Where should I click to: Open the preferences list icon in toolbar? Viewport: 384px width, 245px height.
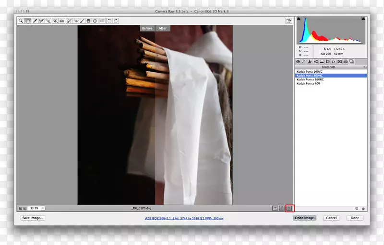click(x=102, y=21)
